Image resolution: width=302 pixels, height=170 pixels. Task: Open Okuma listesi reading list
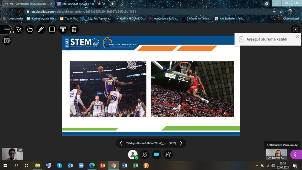coord(288,19)
